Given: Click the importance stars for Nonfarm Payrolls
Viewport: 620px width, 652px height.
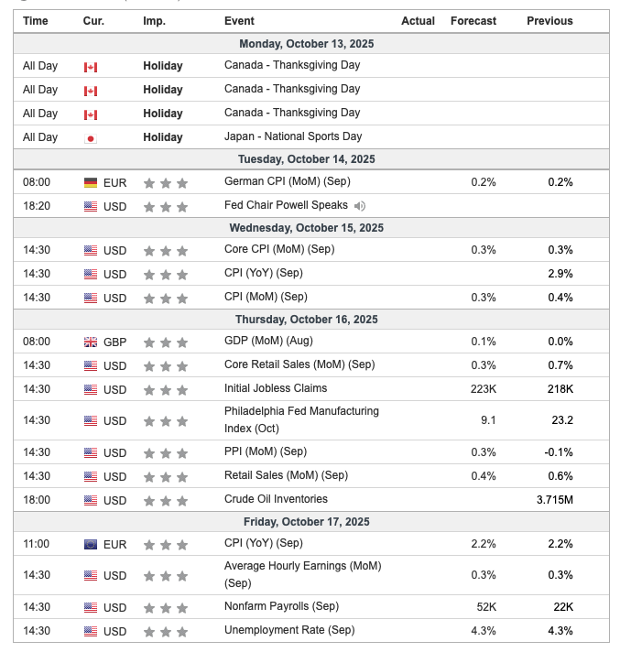Looking at the screenshot, I should [167, 608].
